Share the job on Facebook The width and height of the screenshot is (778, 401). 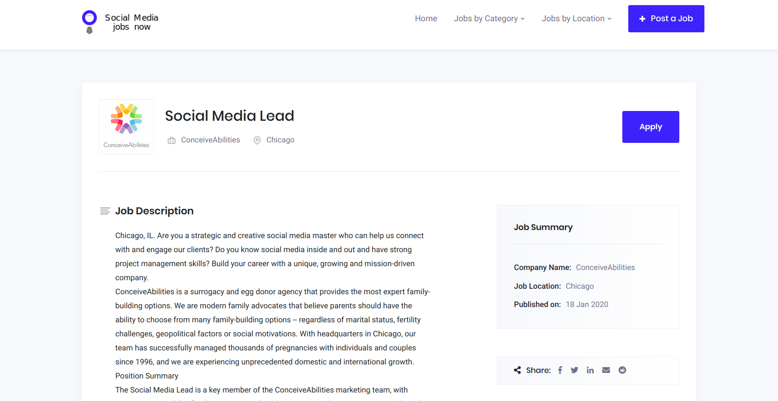pos(560,370)
